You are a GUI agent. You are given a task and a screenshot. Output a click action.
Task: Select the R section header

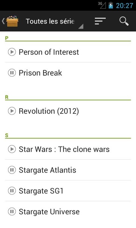(x=68, y=97)
